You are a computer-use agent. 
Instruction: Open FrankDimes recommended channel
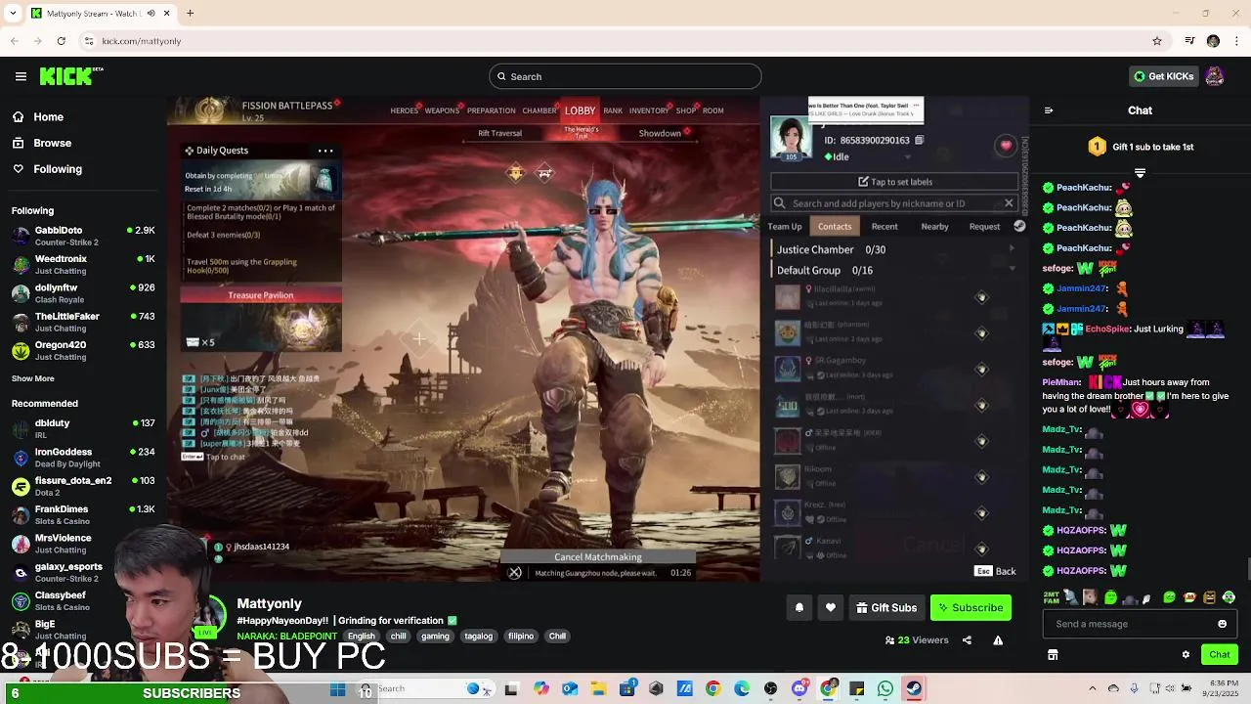point(83,514)
